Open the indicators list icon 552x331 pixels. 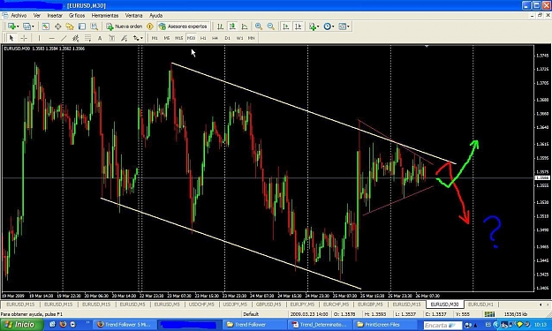(313, 26)
